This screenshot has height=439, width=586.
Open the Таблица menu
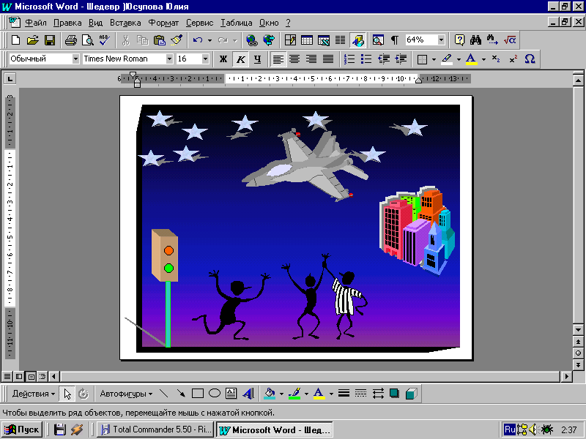pyautogui.click(x=236, y=23)
